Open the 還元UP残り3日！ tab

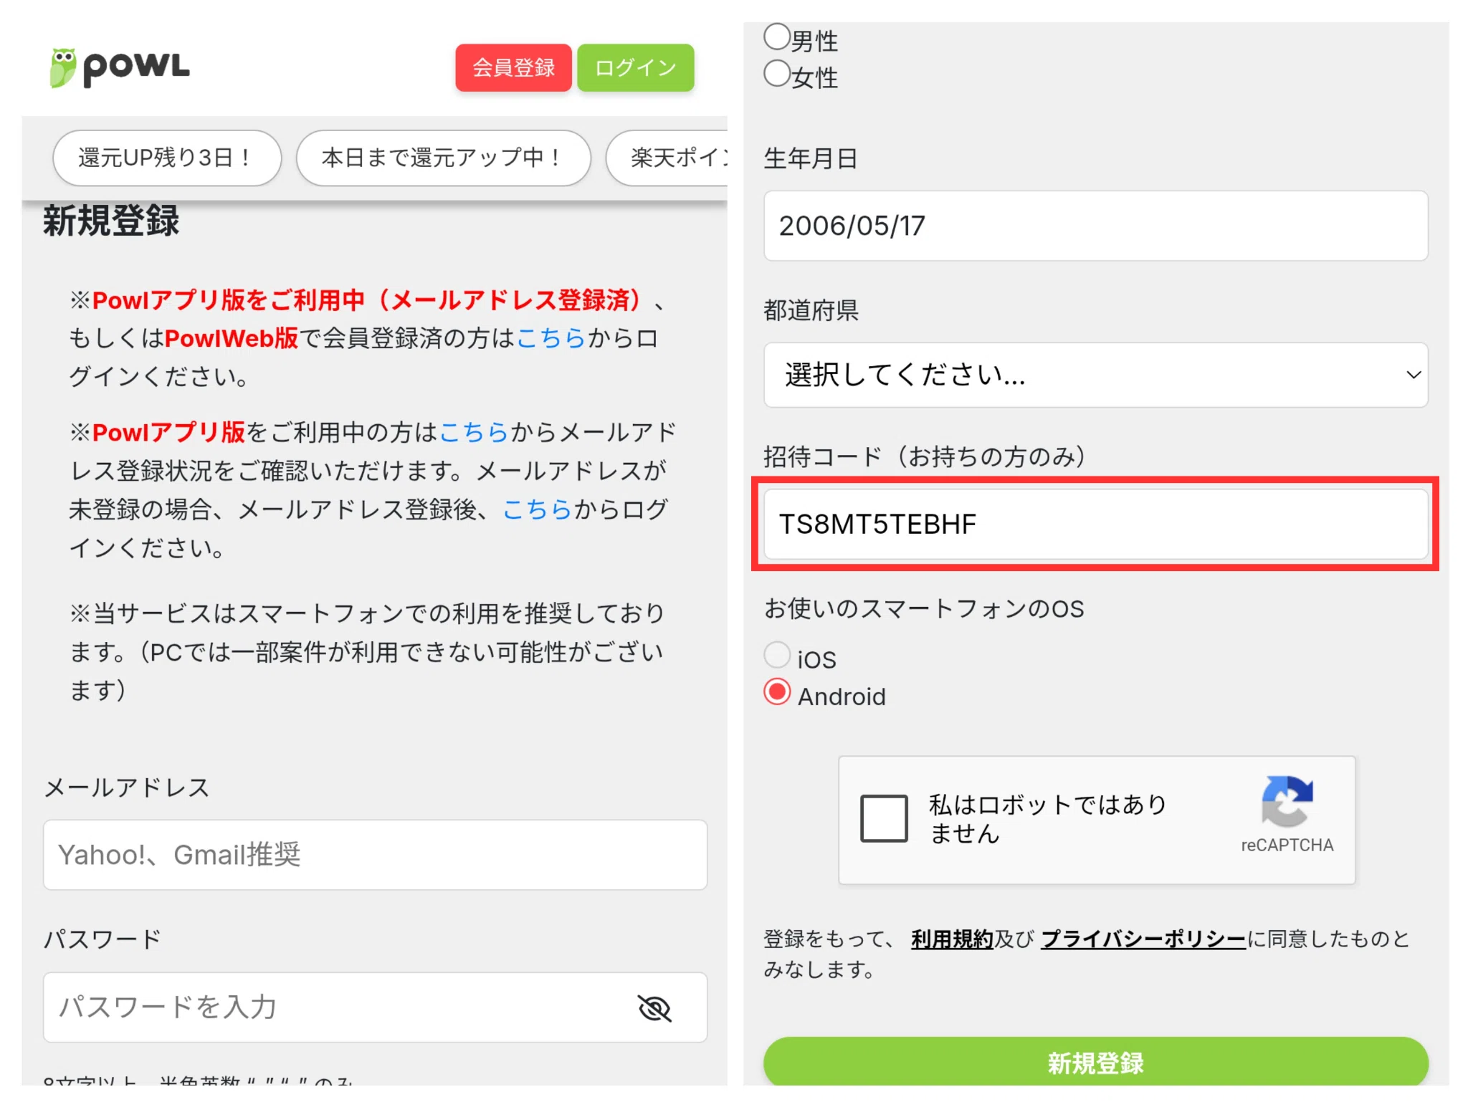[167, 158]
